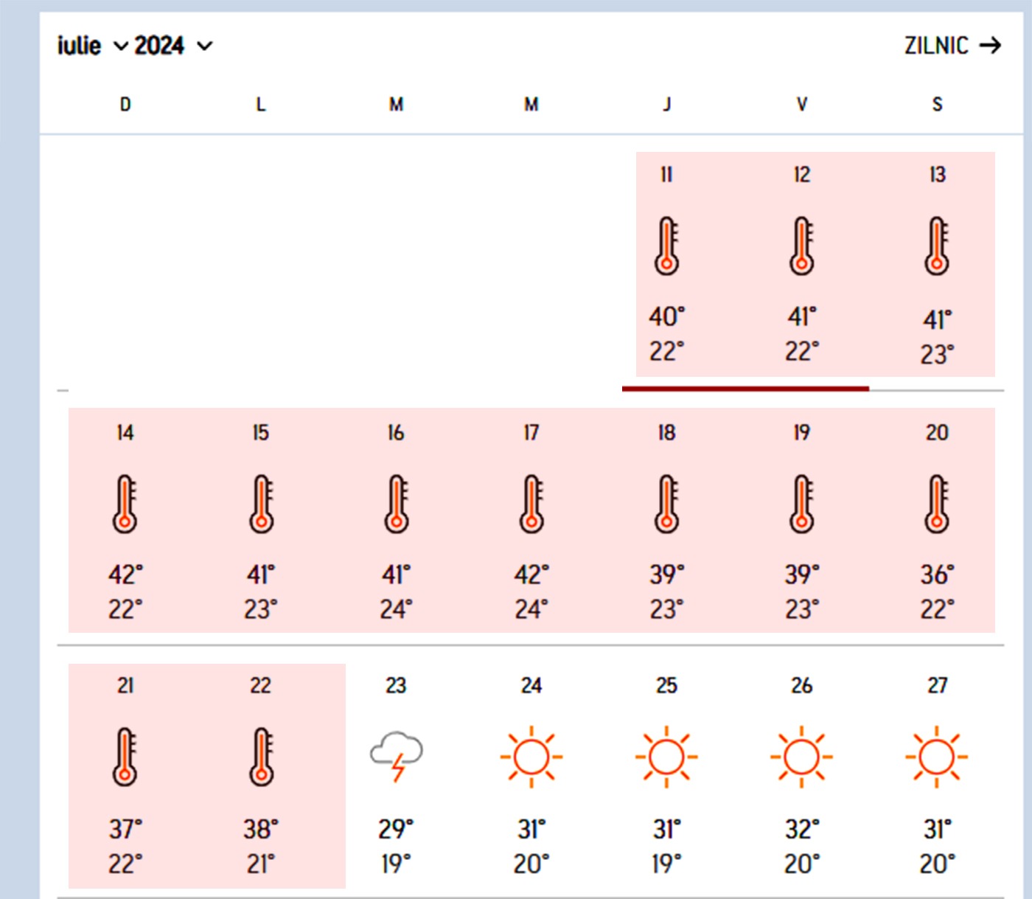Select the thermometer icon for July 19

tap(801, 502)
